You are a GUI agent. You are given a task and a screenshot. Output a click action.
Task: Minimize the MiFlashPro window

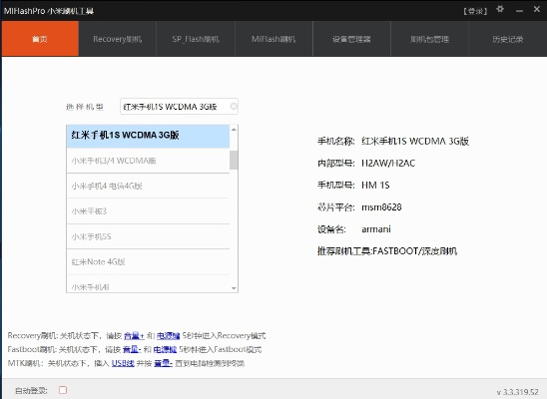[519, 11]
